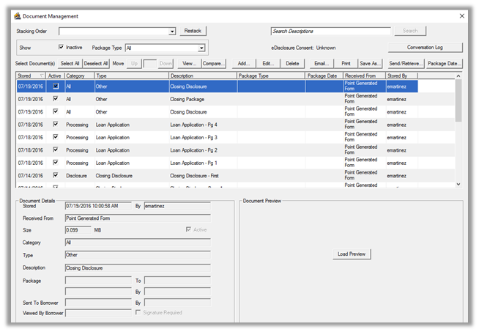Open the Stacking Order dropdown

pos(172,32)
